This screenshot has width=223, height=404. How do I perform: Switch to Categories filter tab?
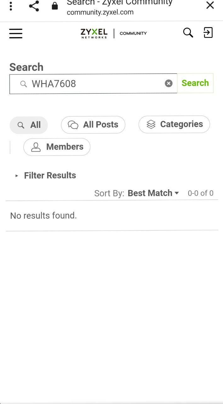click(174, 124)
